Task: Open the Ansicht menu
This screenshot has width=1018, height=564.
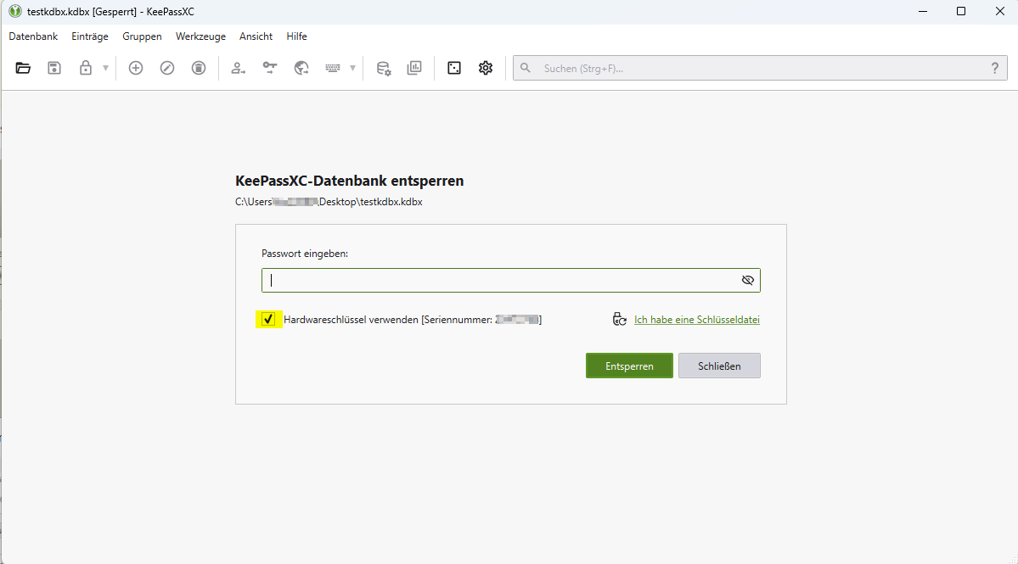Action: [256, 36]
